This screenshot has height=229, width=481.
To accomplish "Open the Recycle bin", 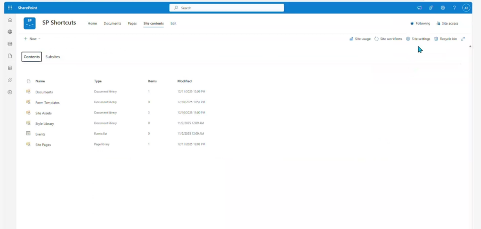I will [x=445, y=39].
